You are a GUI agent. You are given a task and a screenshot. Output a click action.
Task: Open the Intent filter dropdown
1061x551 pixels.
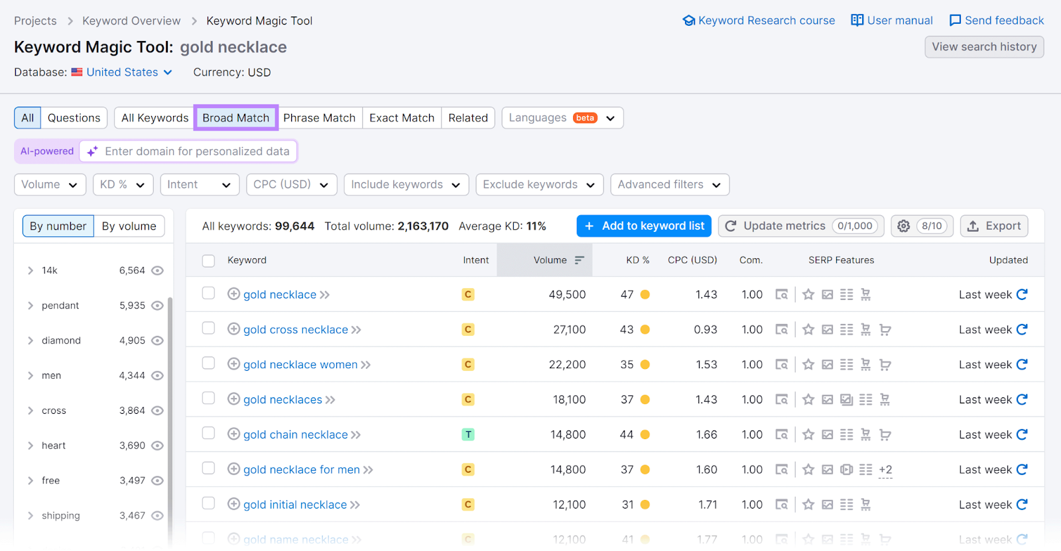coord(200,185)
